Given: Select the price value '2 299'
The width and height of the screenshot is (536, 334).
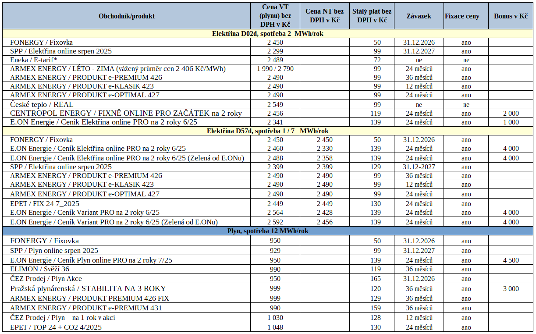Looking at the screenshot, I should point(275,51).
